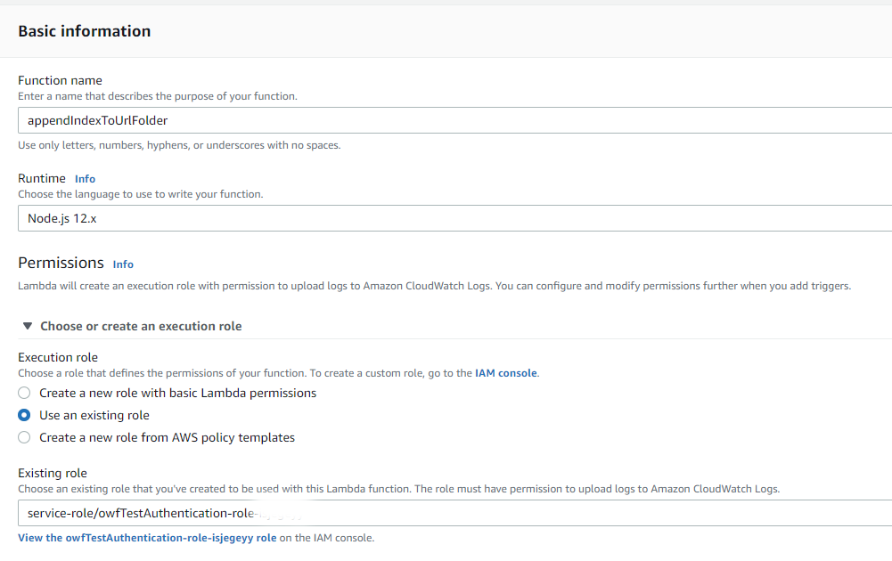Viewport: 892px width, 561px height.
Task: Click the CloudWatch Logs permissions description text
Action: point(434,286)
